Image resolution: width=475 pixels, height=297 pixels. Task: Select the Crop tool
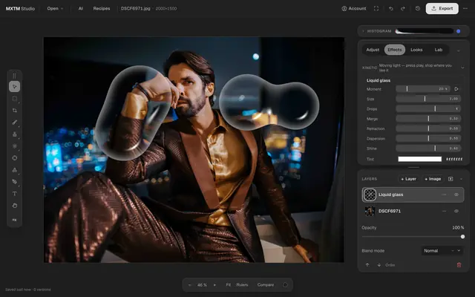pyautogui.click(x=15, y=111)
